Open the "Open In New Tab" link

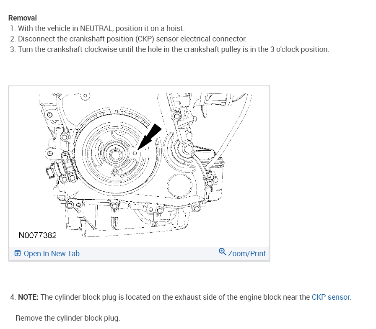(51, 254)
